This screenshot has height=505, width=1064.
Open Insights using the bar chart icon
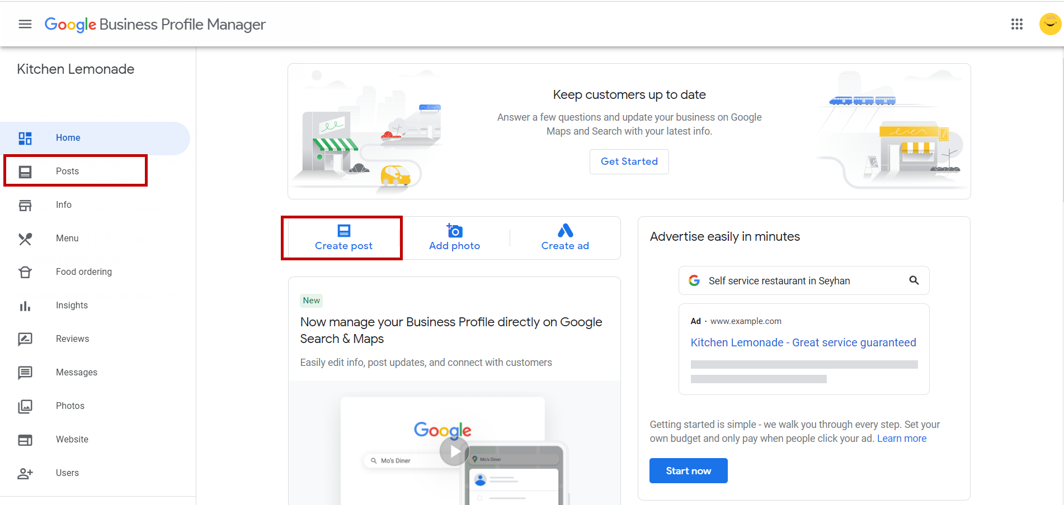pos(25,306)
